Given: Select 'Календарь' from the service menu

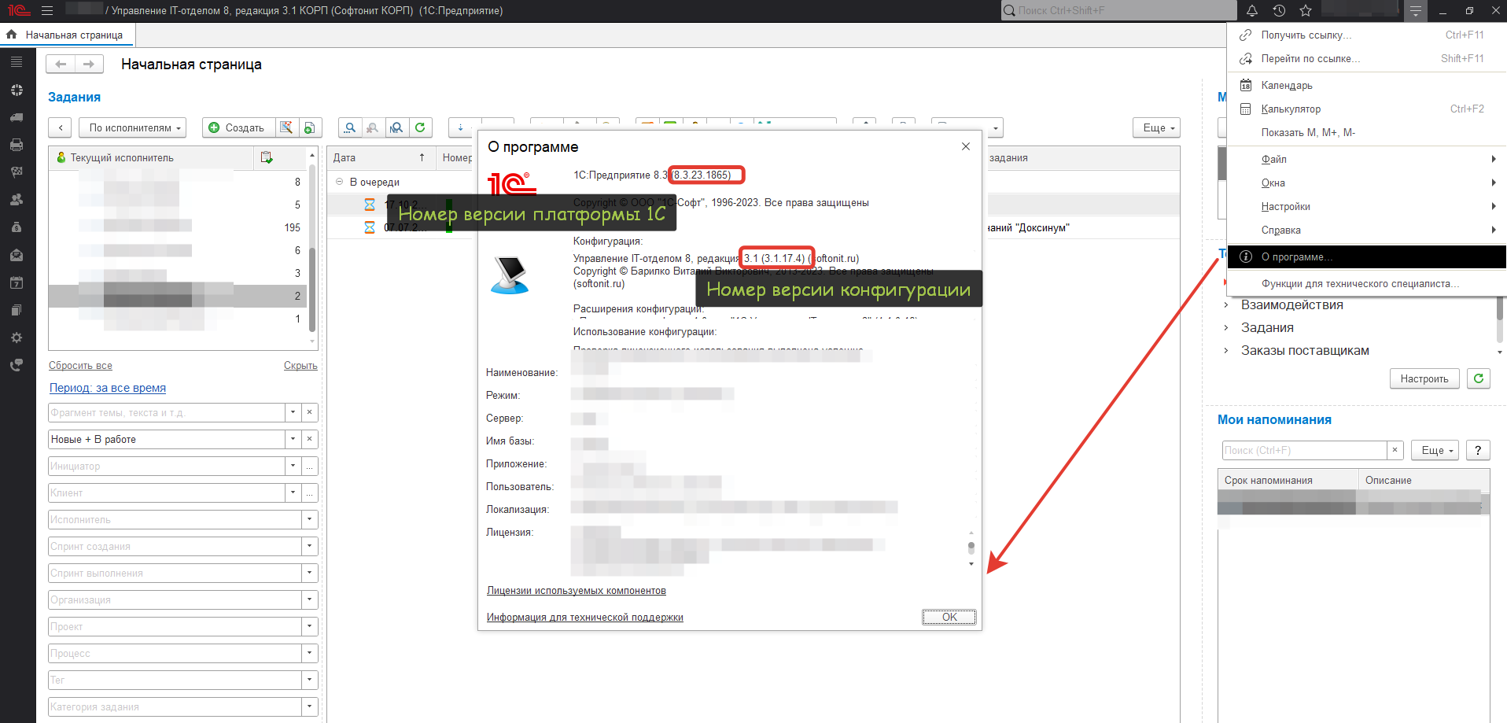Looking at the screenshot, I should (1287, 85).
